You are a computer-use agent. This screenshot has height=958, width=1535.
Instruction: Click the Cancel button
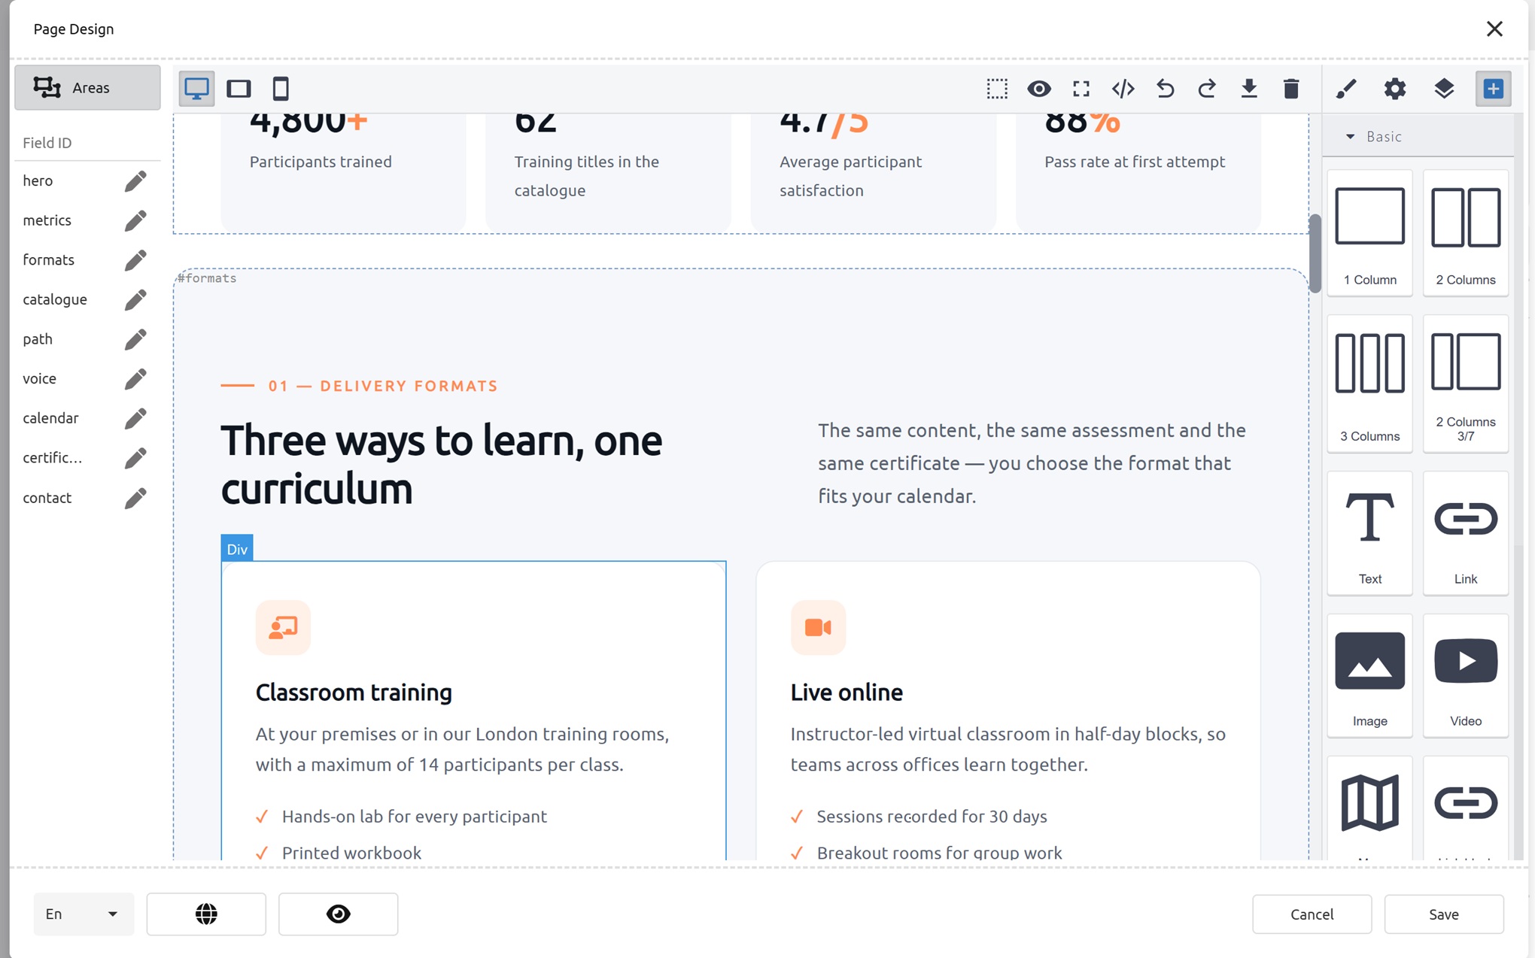pos(1312,914)
